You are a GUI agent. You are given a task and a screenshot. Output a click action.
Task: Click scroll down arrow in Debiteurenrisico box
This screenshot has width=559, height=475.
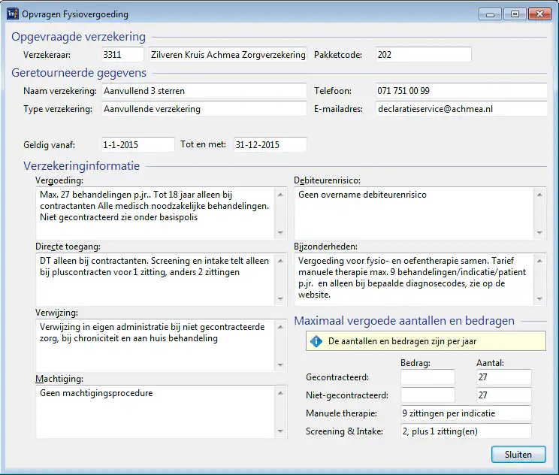540,232
